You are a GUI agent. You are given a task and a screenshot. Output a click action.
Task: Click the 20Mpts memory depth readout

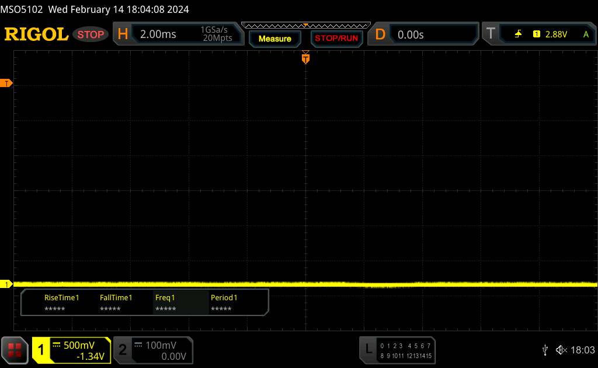coord(217,38)
